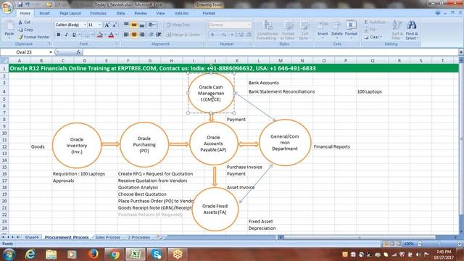Open the Borders dropdown arrow
This screenshot has width=464, height=261.
click(92, 35)
